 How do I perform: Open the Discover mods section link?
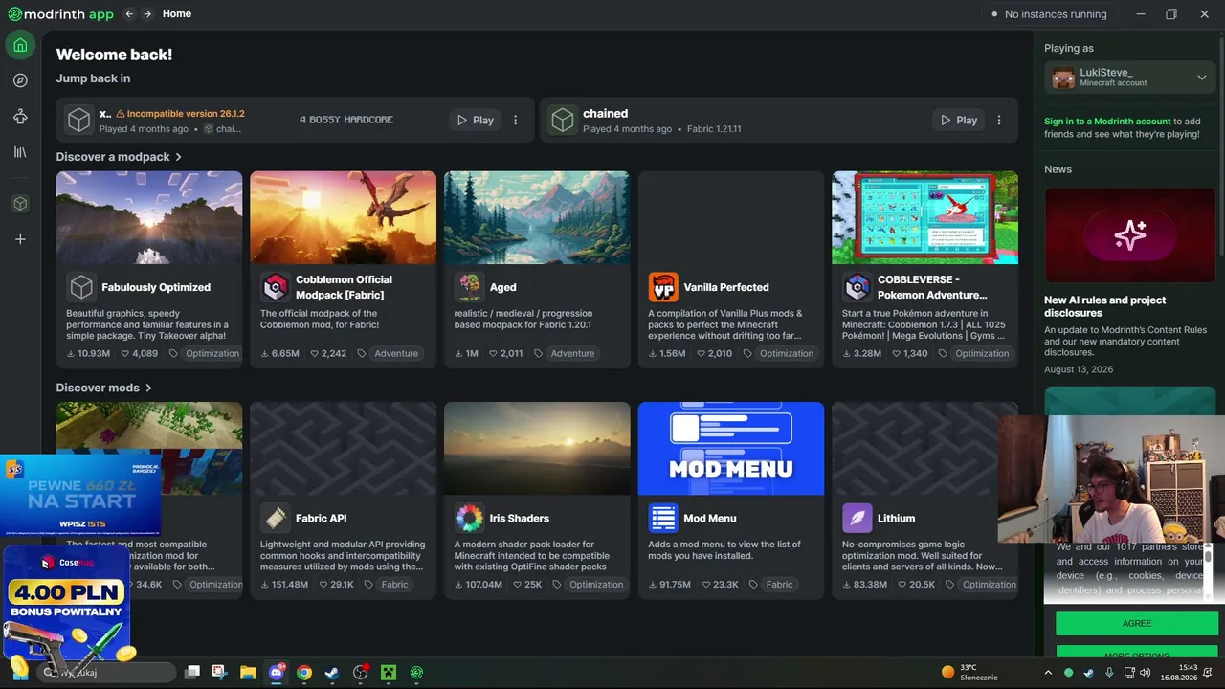pyautogui.click(x=104, y=388)
